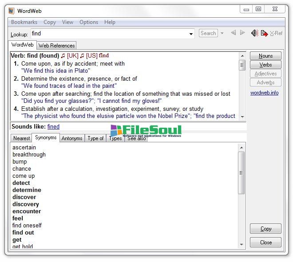Select synonym 'feel'
Image resolution: width=293 pixels, height=262 pixels.
click(18, 218)
